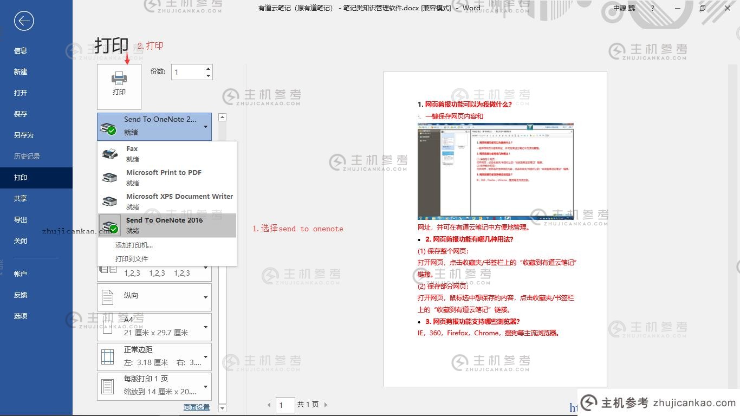
Task: Click settings scrollbar up arrow
Action: point(222,117)
